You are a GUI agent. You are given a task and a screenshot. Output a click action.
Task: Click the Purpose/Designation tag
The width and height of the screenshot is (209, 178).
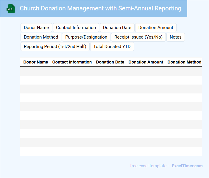(x=86, y=37)
